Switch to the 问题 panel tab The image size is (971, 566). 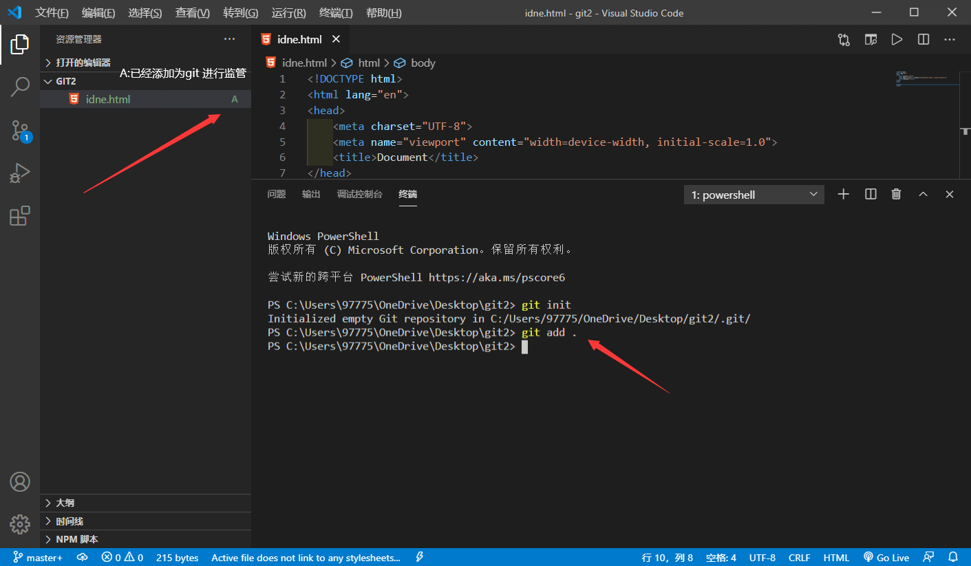tap(277, 195)
